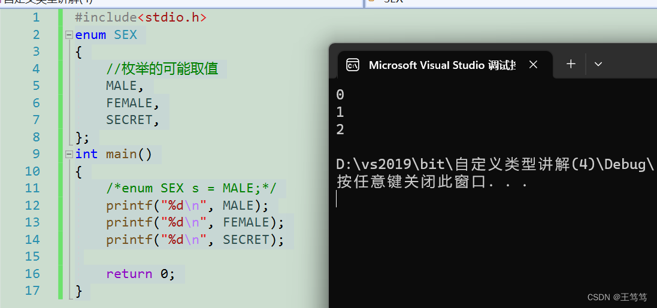Click the 按任意键关闭此窗口 message
657x308 pixels.
(x=432, y=182)
